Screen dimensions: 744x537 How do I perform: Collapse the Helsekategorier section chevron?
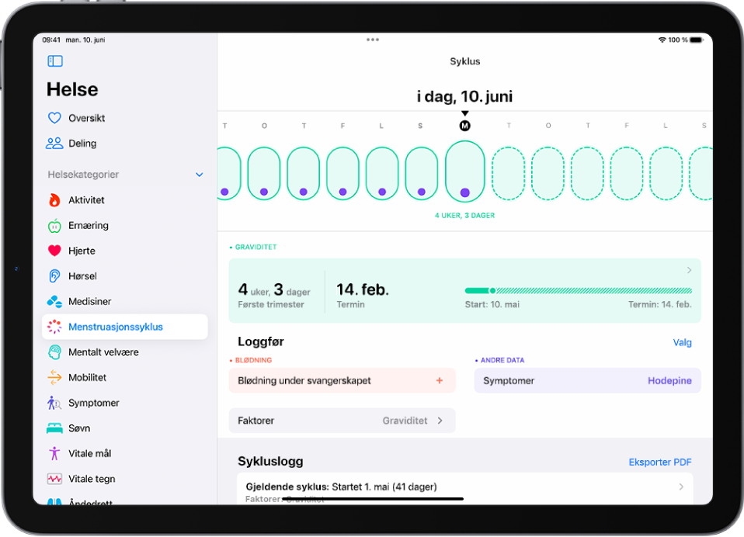[x=200, y=175]
